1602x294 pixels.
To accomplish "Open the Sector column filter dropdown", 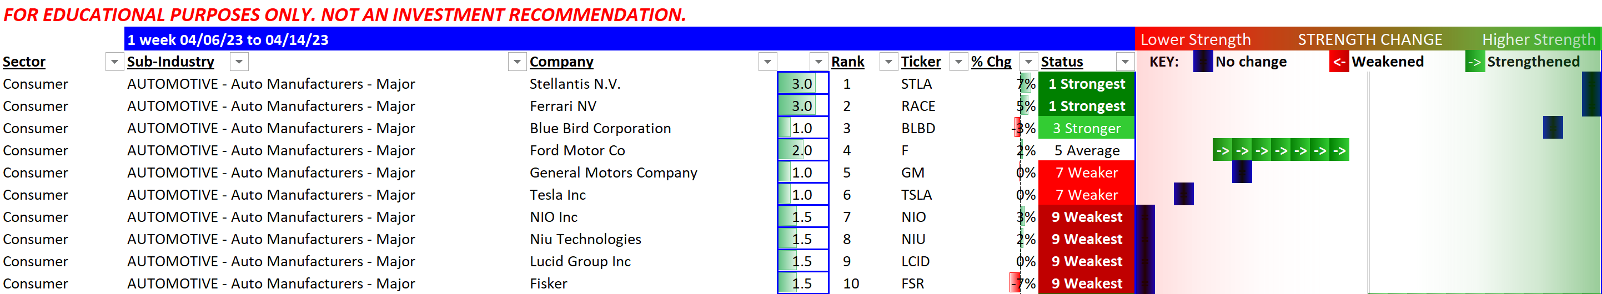I will tap(114, 62).
